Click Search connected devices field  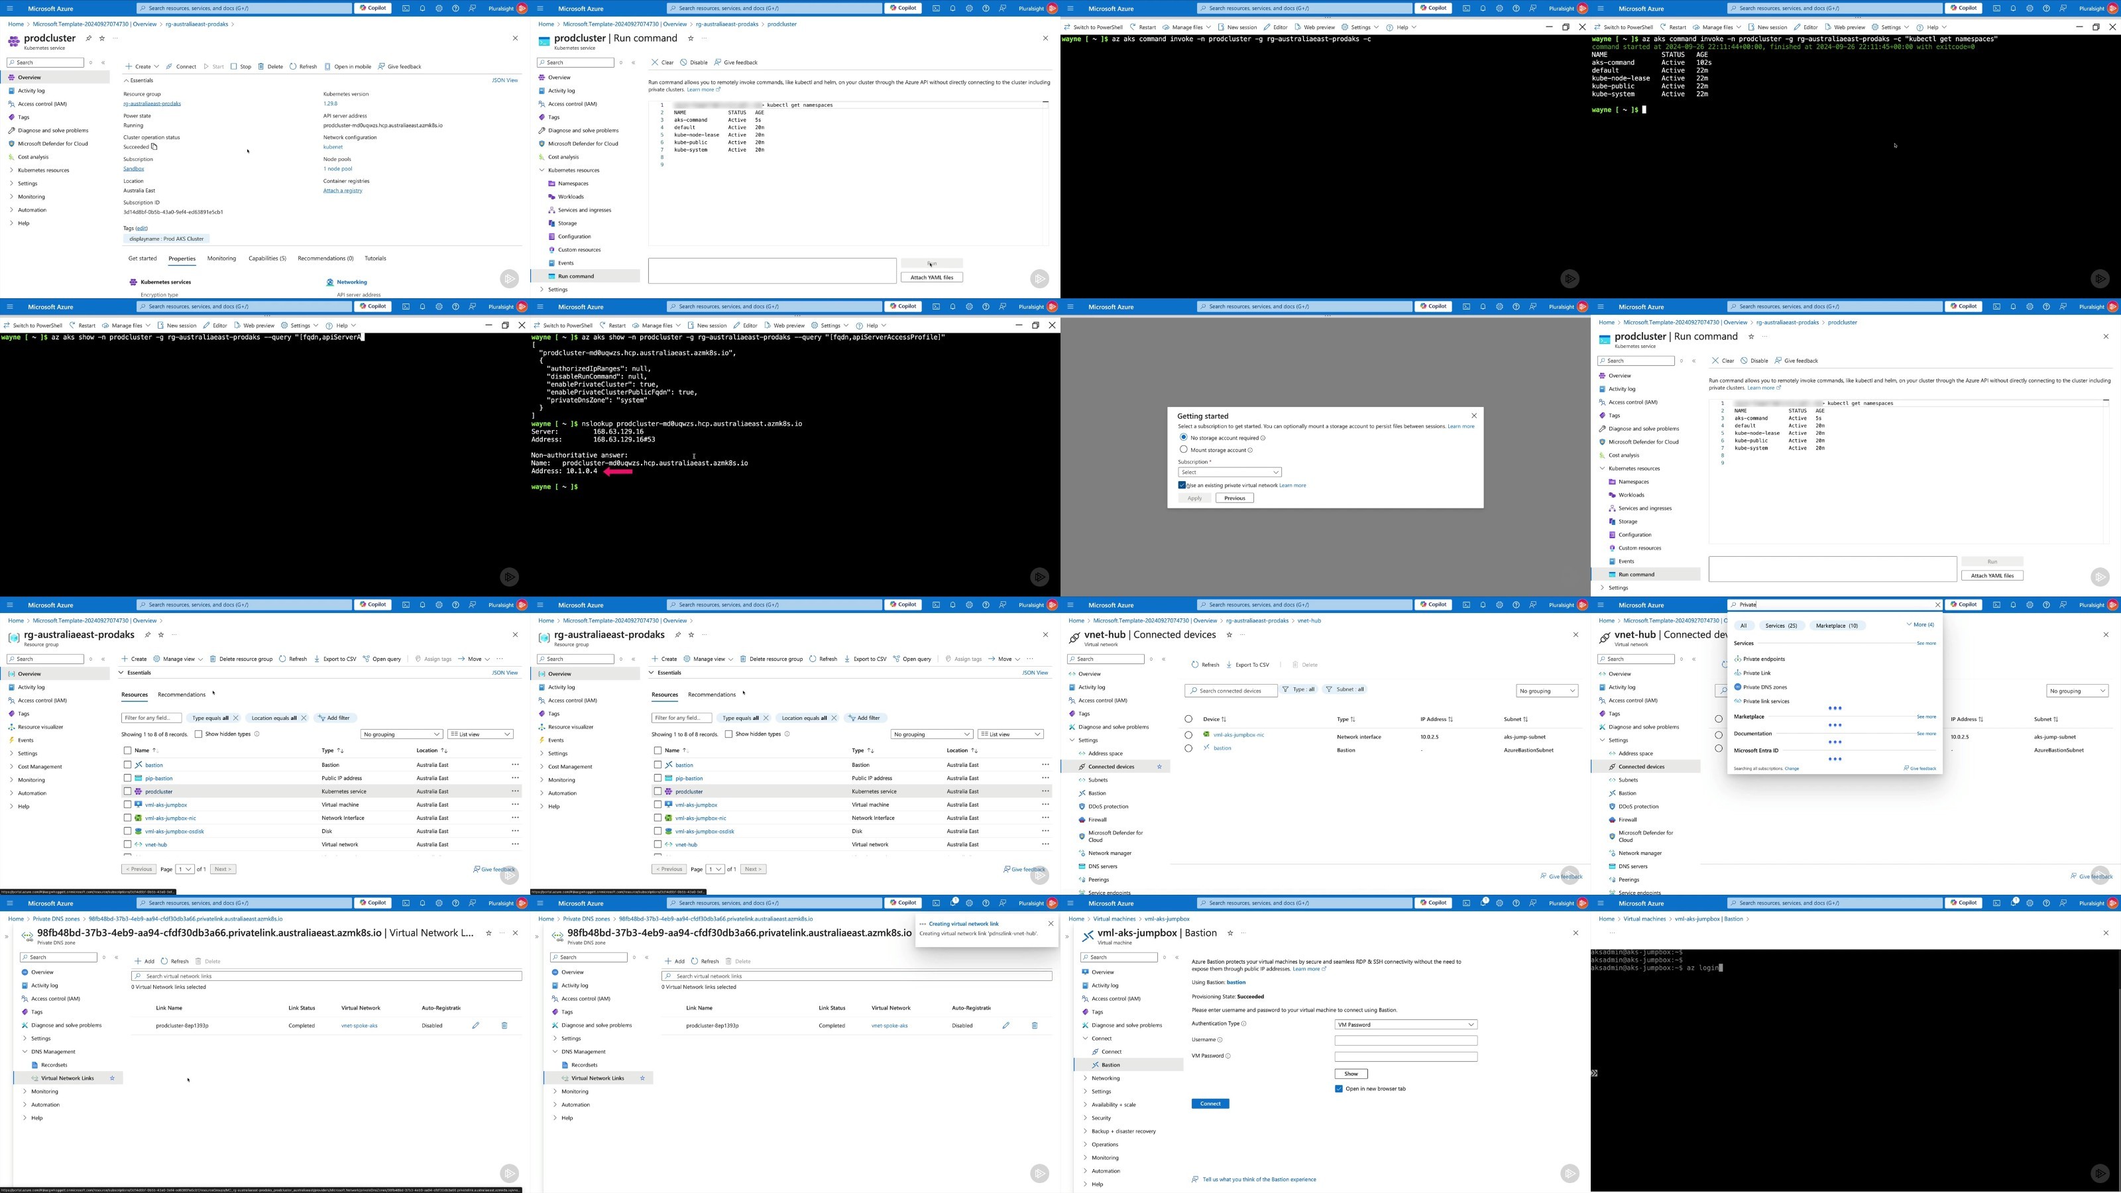(x=1231, y=691)
